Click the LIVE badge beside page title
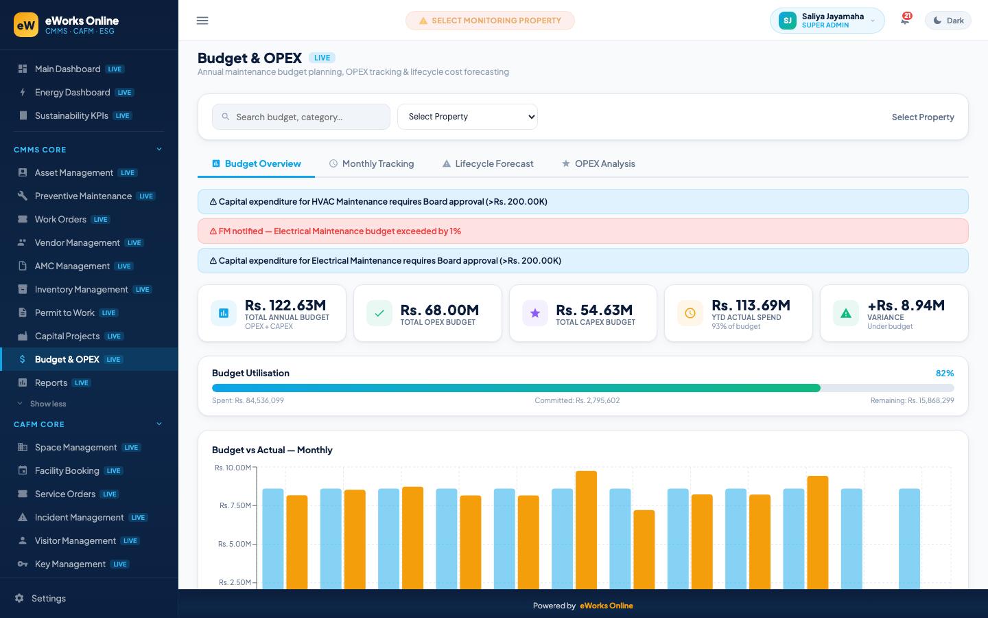The image size is (988, 618). (322, 58)
